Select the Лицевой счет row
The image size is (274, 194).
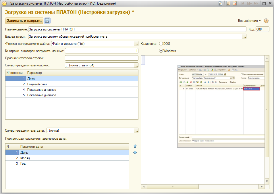[x=72, y=84]
